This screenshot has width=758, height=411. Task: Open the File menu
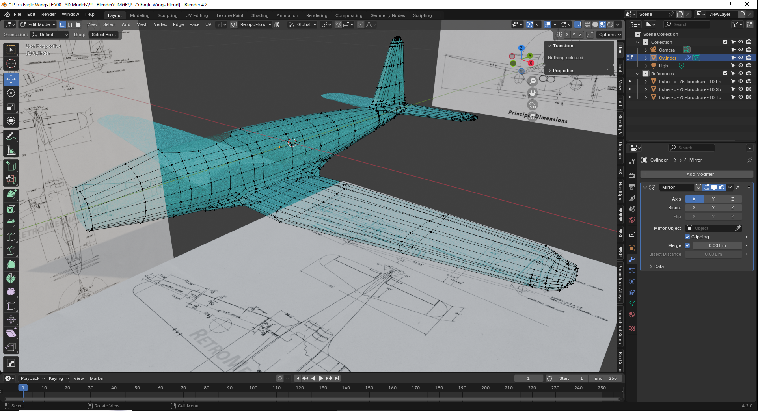coord(17,14)
